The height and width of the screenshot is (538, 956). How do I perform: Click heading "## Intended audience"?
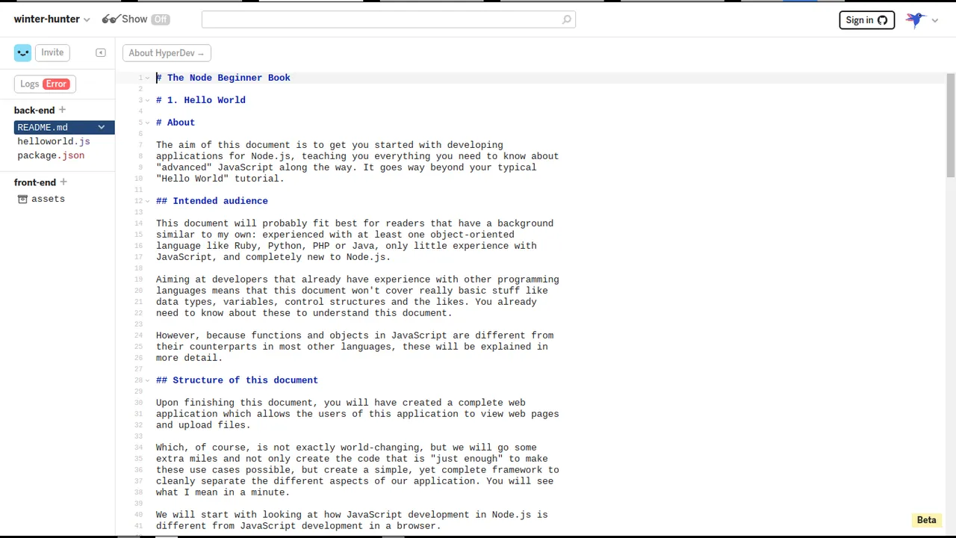pyautogui.click(x=212, y=201)
